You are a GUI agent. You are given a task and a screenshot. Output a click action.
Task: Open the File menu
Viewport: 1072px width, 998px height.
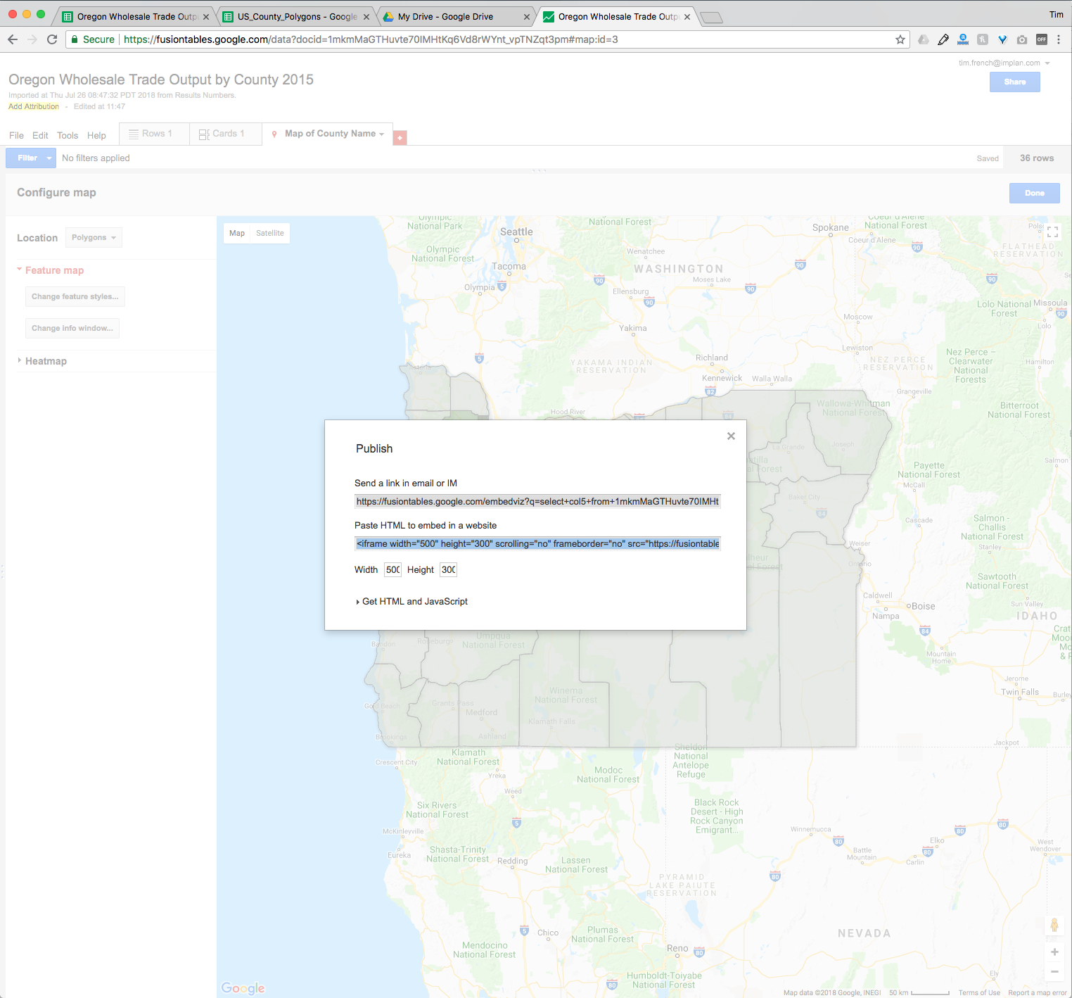(x=16, y=135)
